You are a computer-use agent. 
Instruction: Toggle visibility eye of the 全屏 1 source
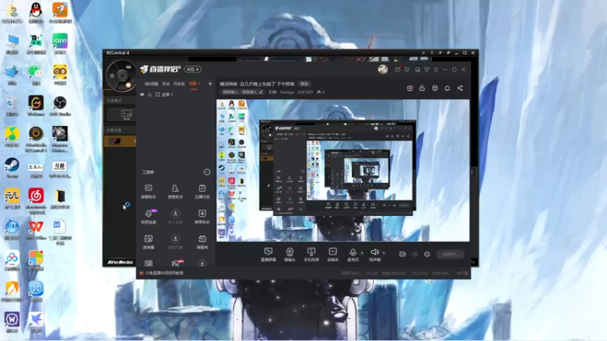pyautogui.click(x=142, y=94)
